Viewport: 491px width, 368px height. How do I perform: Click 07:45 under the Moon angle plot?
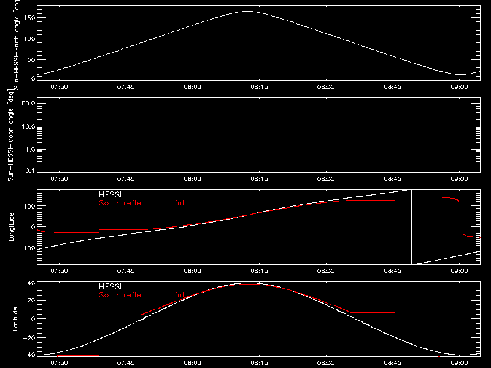[126, 178]
